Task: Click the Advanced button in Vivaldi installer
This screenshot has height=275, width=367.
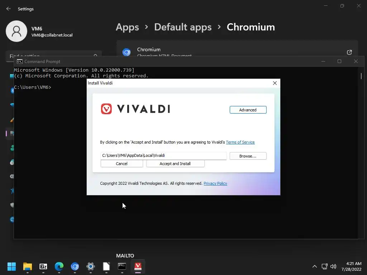Action: pos(248,110)
